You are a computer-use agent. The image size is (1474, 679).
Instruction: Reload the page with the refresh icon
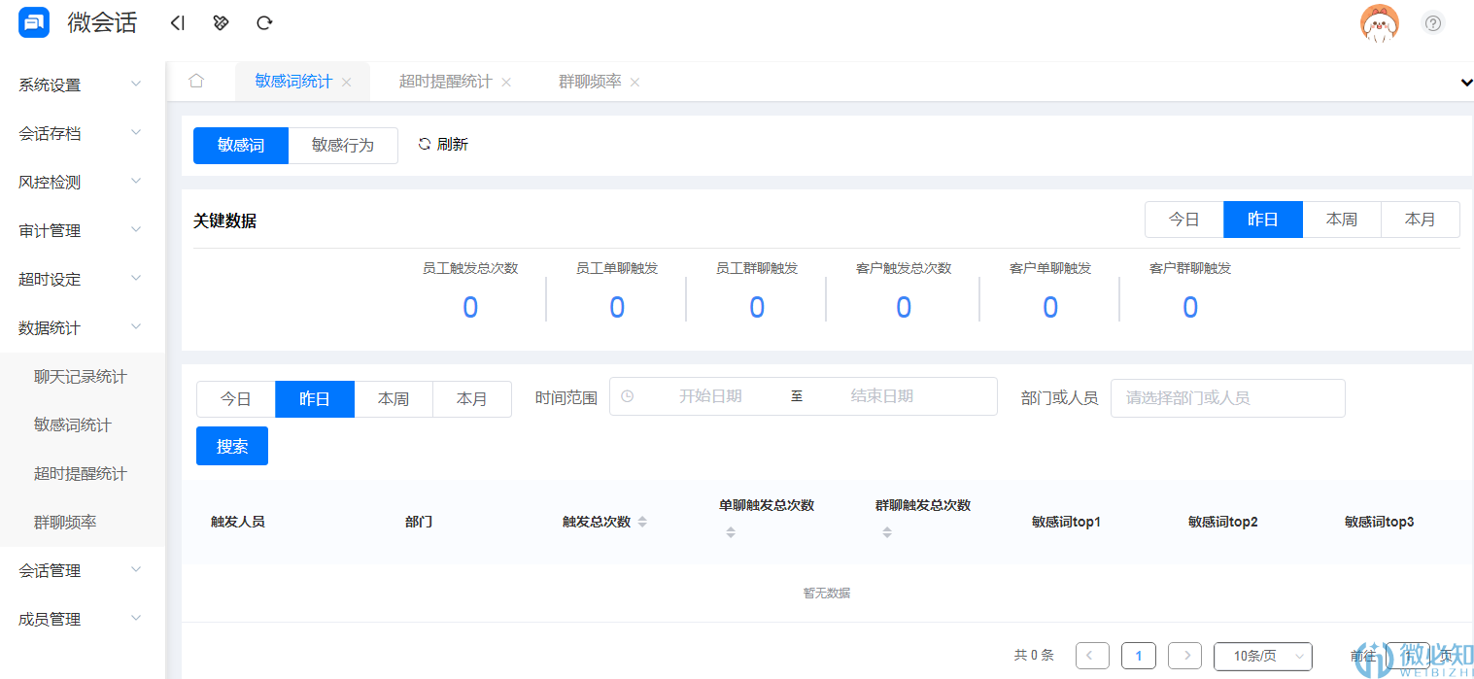263,21
